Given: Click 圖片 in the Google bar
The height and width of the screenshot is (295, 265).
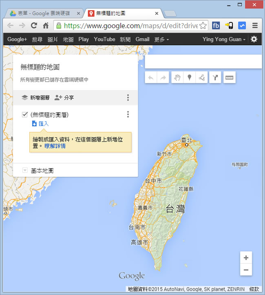Looking at the screenshot, I should click(x=53, y=40).
